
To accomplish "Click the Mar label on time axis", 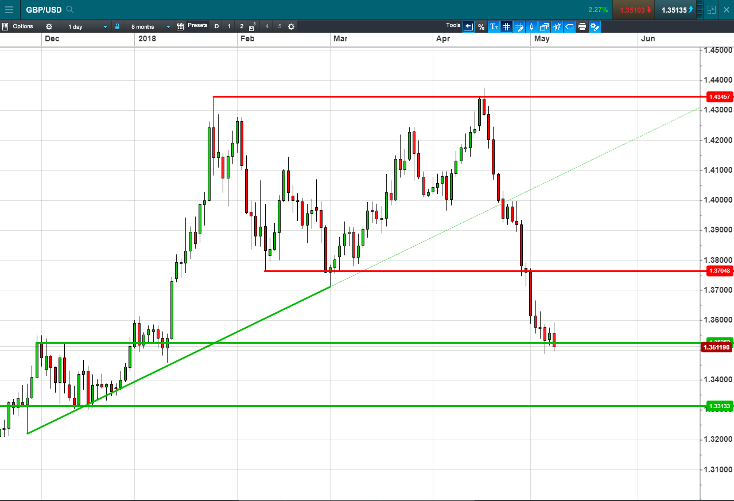I will [x=340, y=39].
